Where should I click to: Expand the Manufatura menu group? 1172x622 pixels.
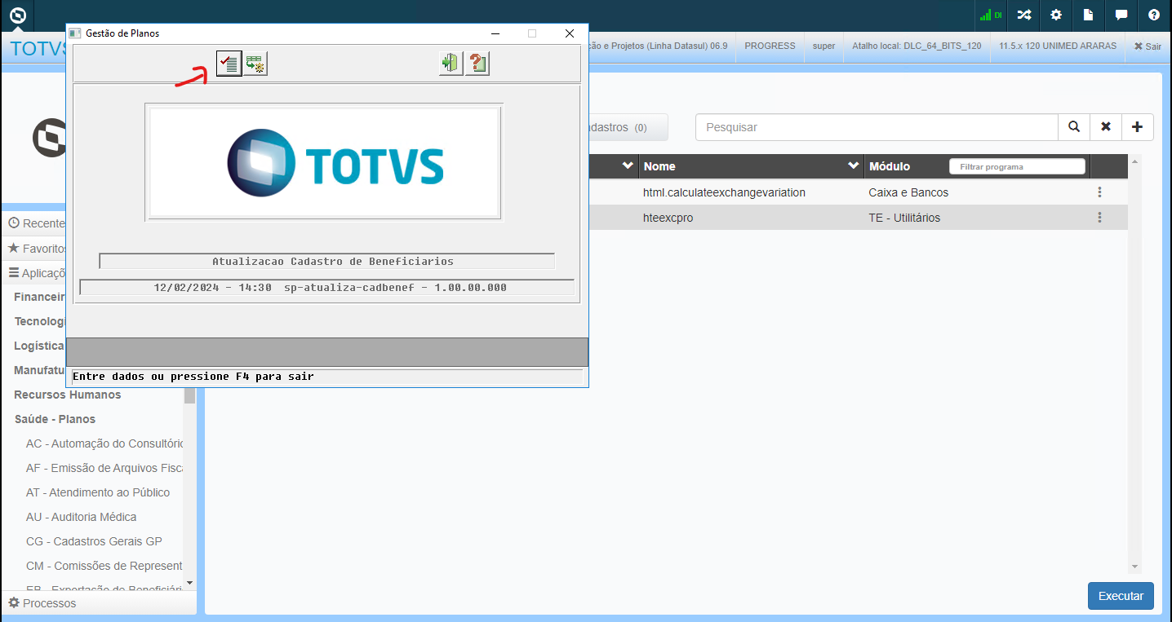click(x=40, y=370)
